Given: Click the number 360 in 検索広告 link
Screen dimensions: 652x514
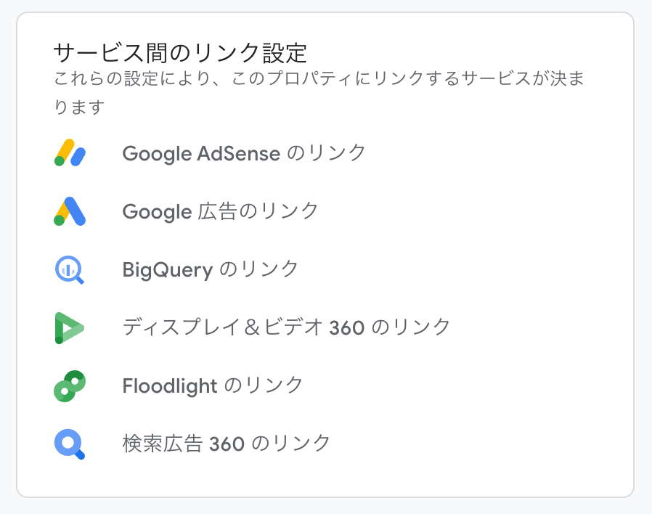Looking at the screenshot, I should pyautogui.click(x=227, y=443).
